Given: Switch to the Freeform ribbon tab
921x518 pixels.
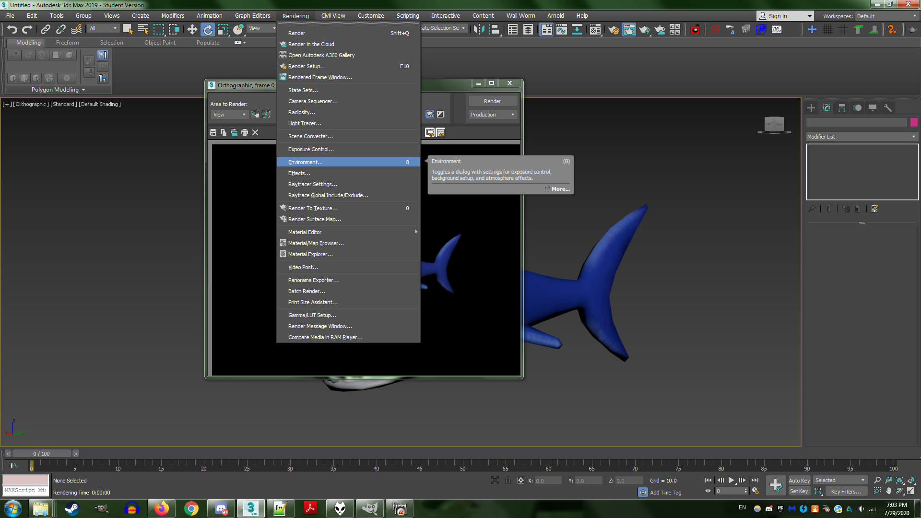Looking at the screenshot, I should click(67, 43).
